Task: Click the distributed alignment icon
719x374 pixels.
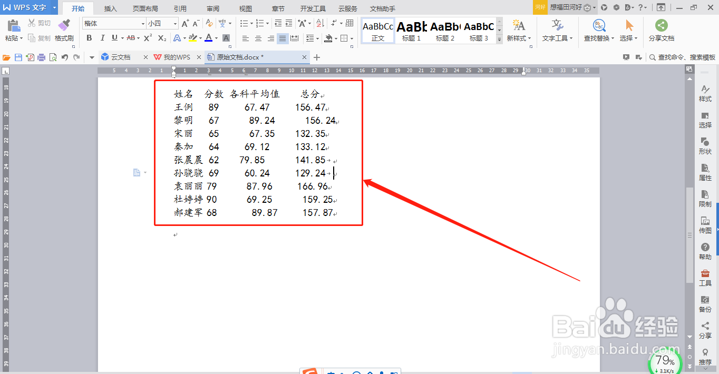Action: tap(295, 38)
